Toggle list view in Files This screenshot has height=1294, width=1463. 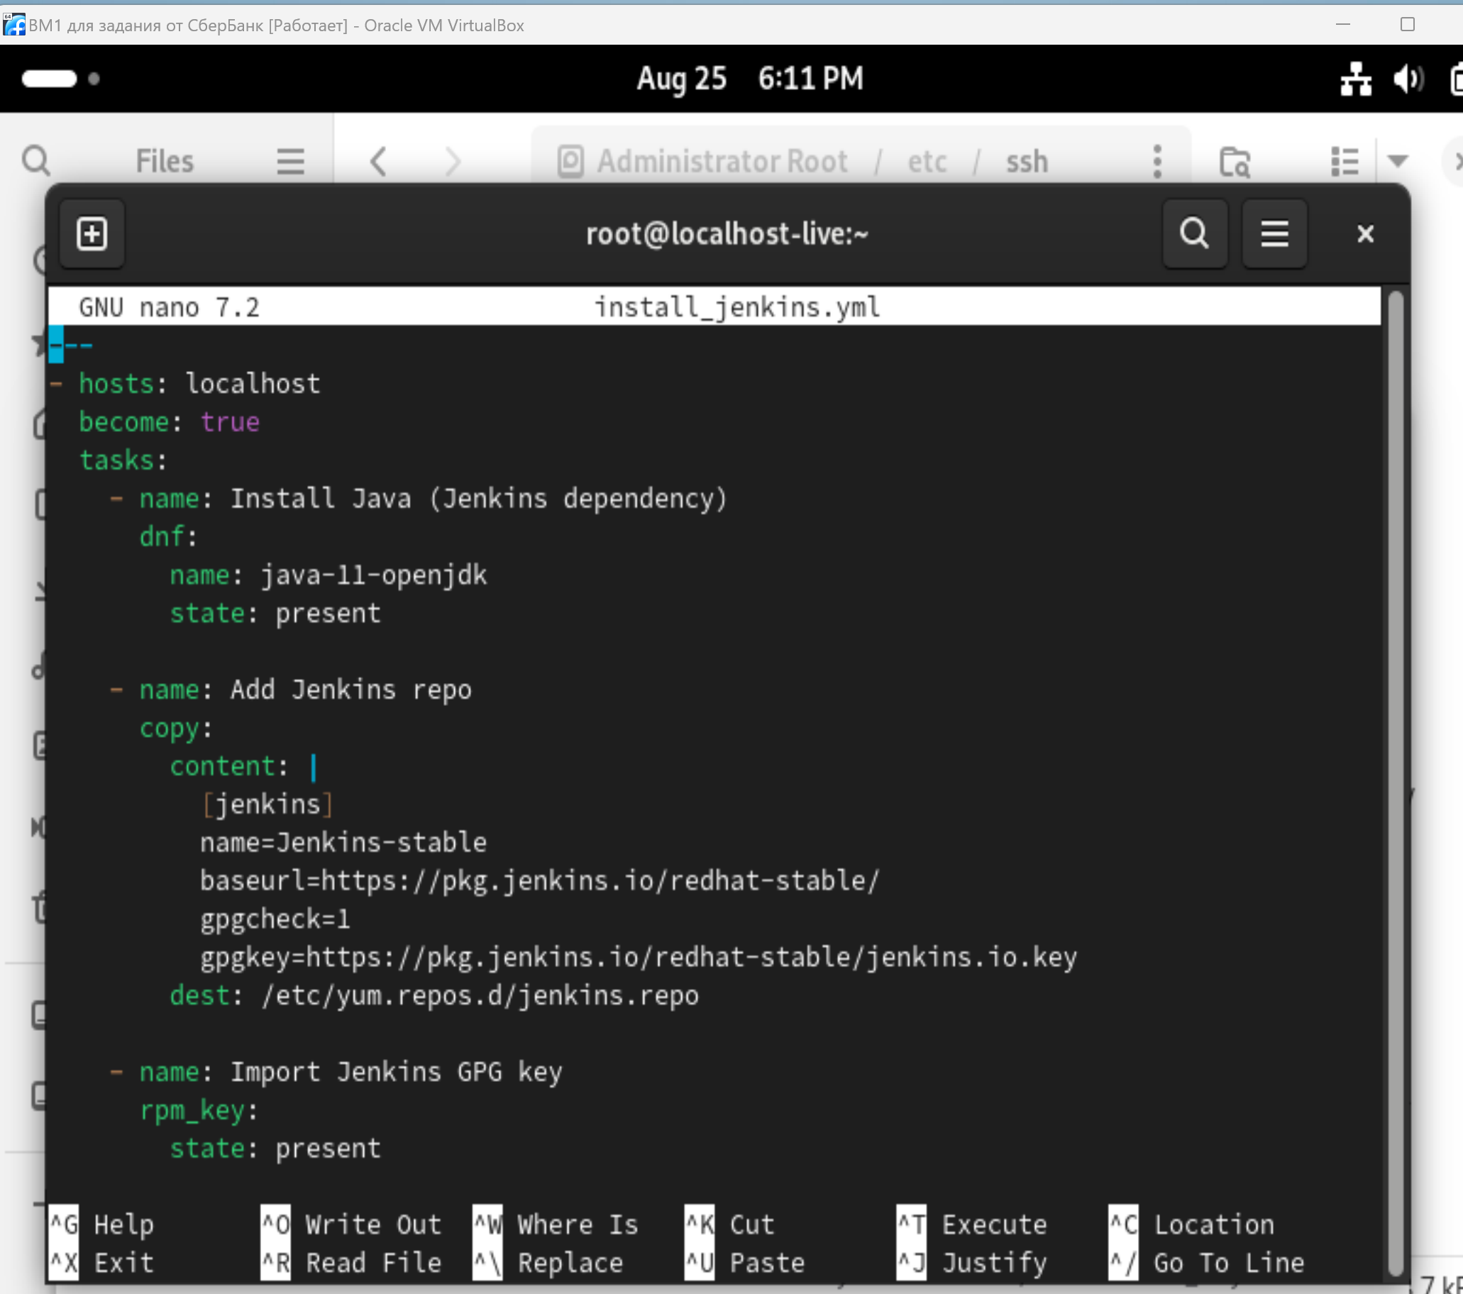1345,161
